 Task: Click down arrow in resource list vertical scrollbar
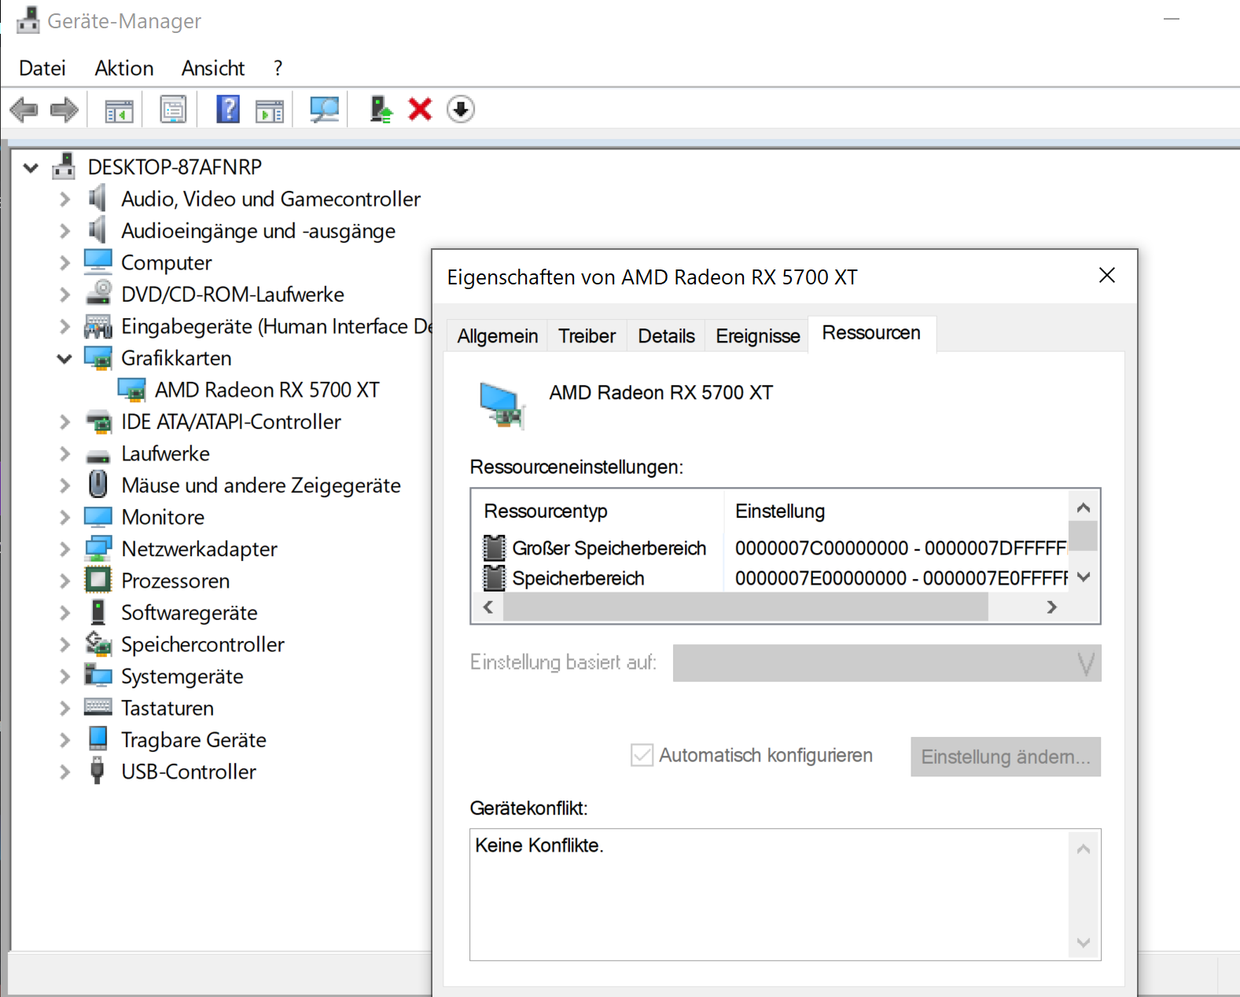coord(1084,577)
